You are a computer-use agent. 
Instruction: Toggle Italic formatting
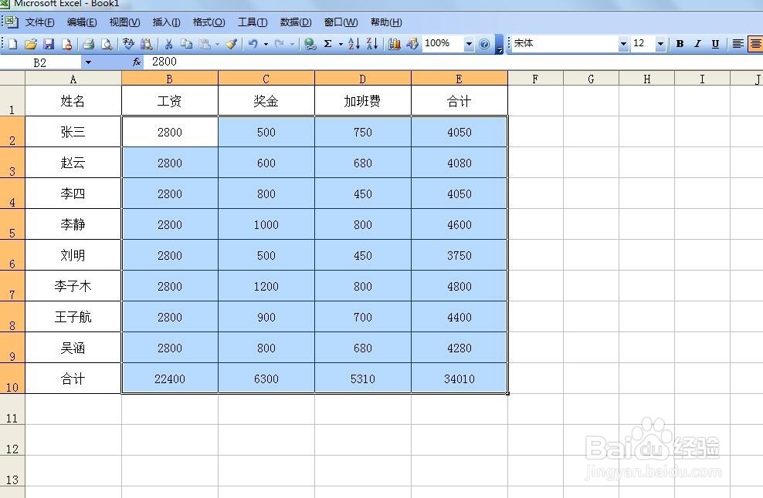[x=698, y=44]
